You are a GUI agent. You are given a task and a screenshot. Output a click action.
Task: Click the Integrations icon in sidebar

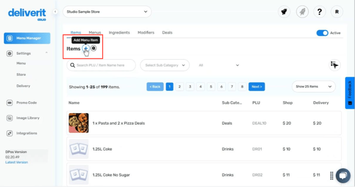9,133
